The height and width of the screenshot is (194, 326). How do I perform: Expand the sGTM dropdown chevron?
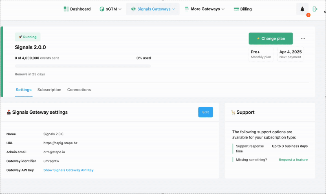click(x=120, y=9)
